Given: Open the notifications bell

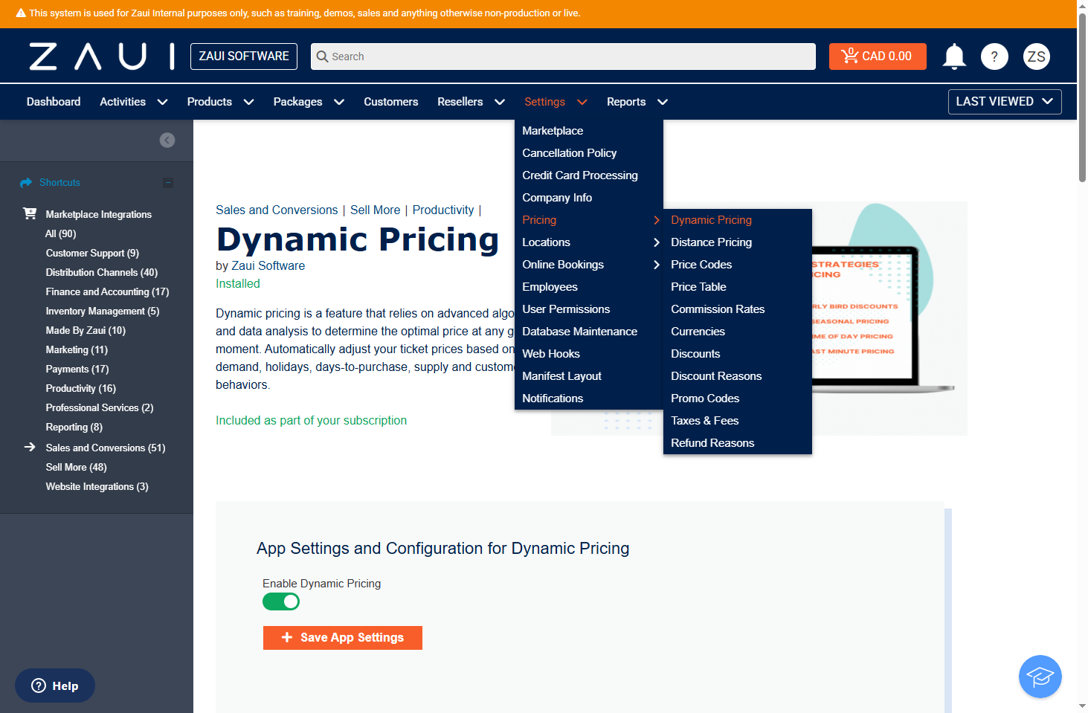Looking at the screenshot, I should (954, 57).
